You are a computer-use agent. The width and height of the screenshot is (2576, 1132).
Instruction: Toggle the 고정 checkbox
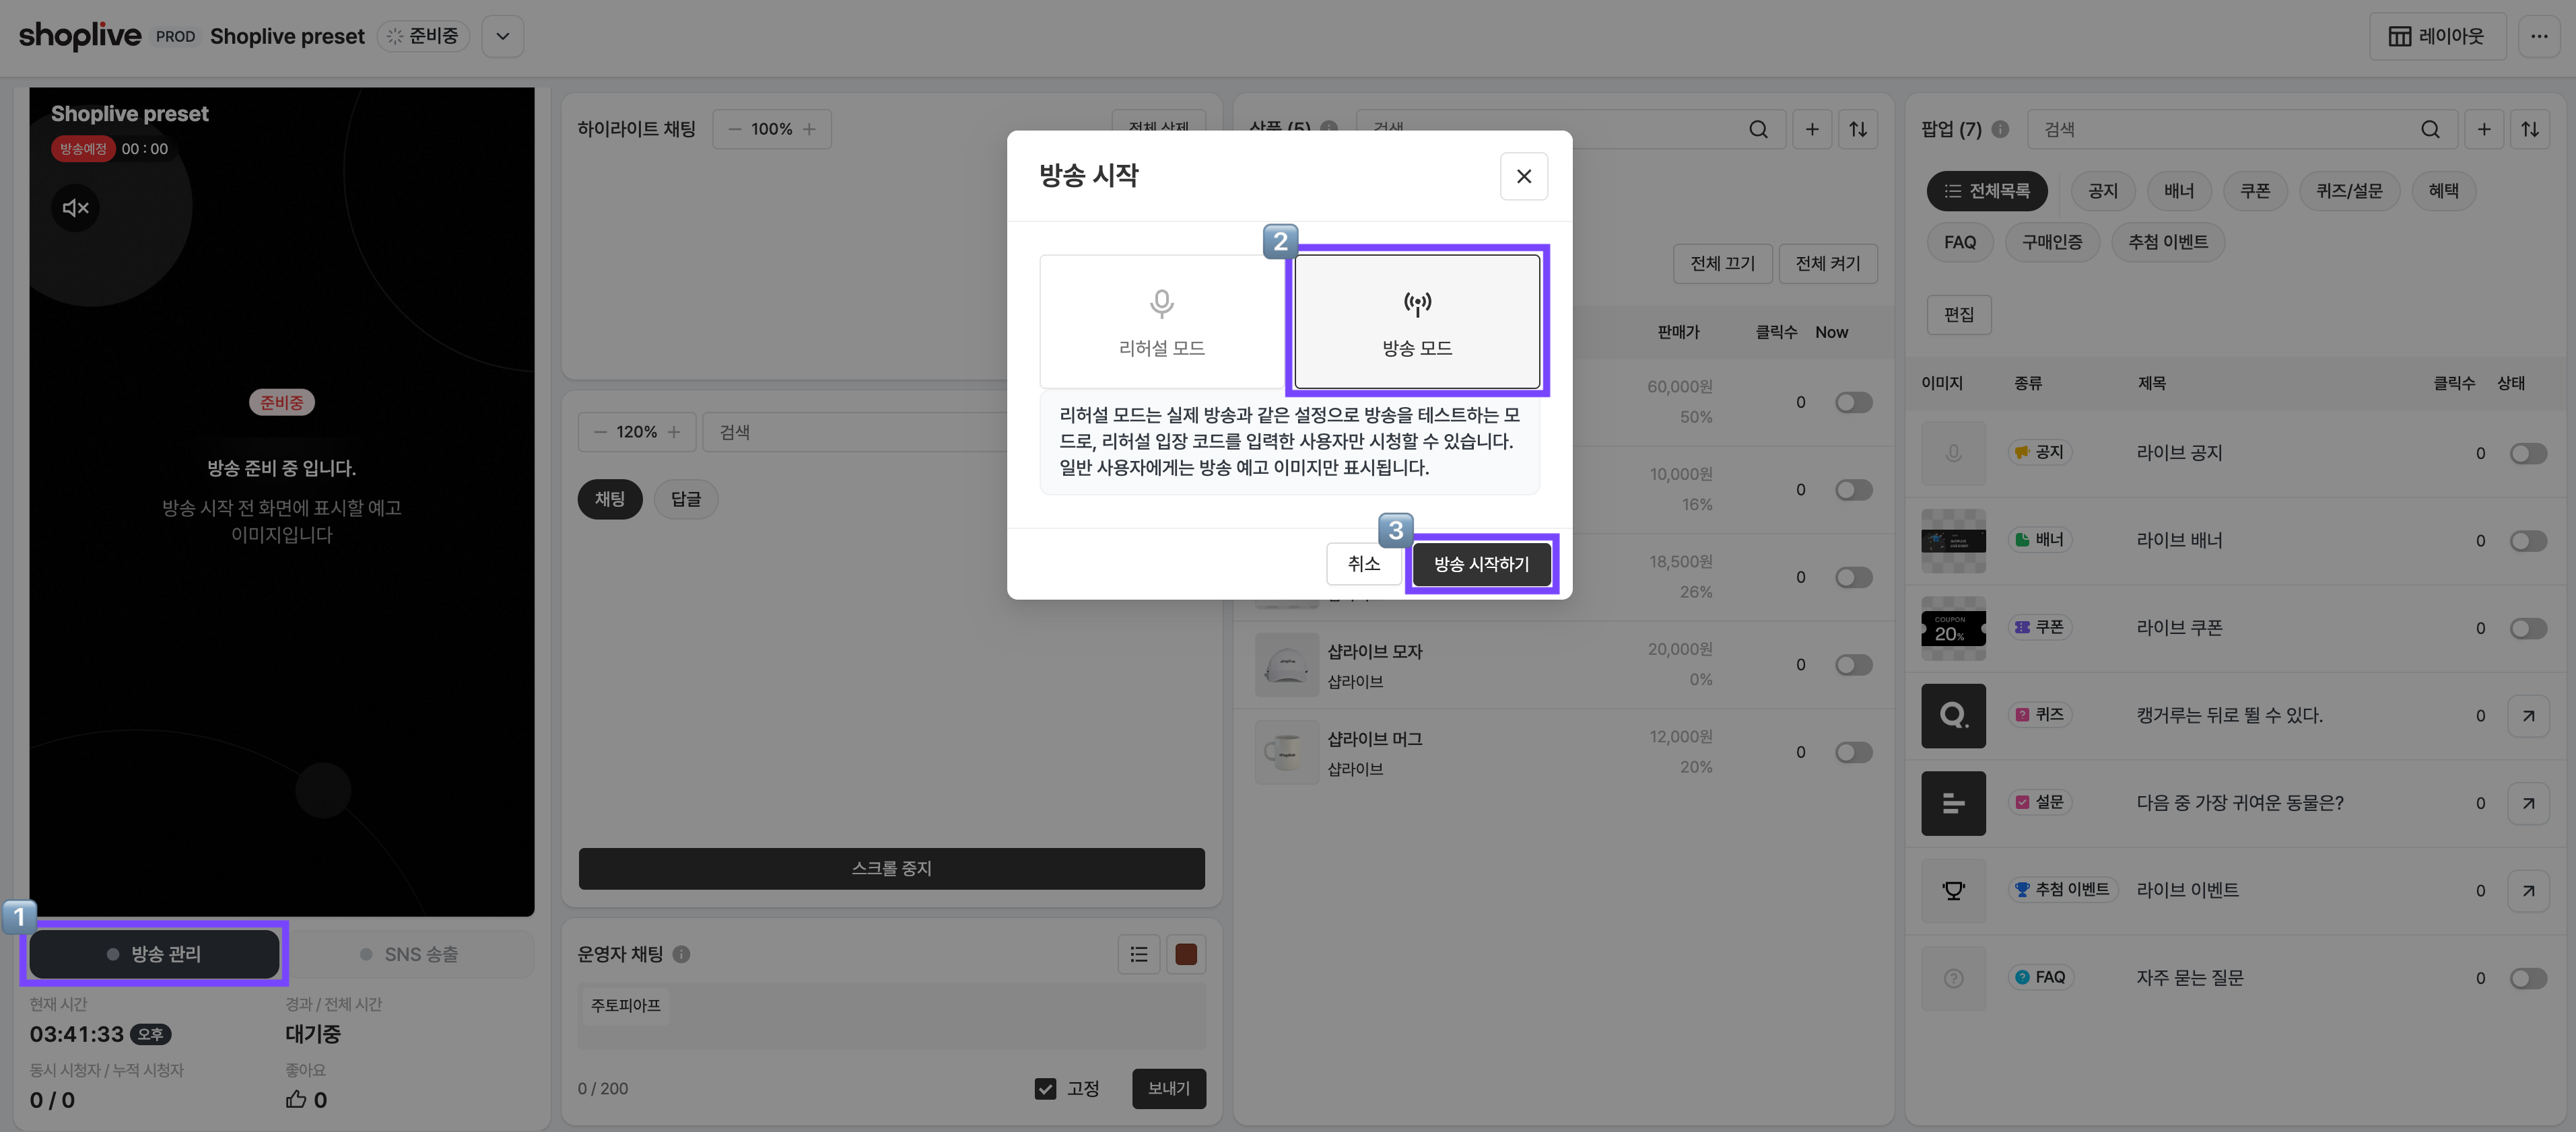click(1045, 1088)
